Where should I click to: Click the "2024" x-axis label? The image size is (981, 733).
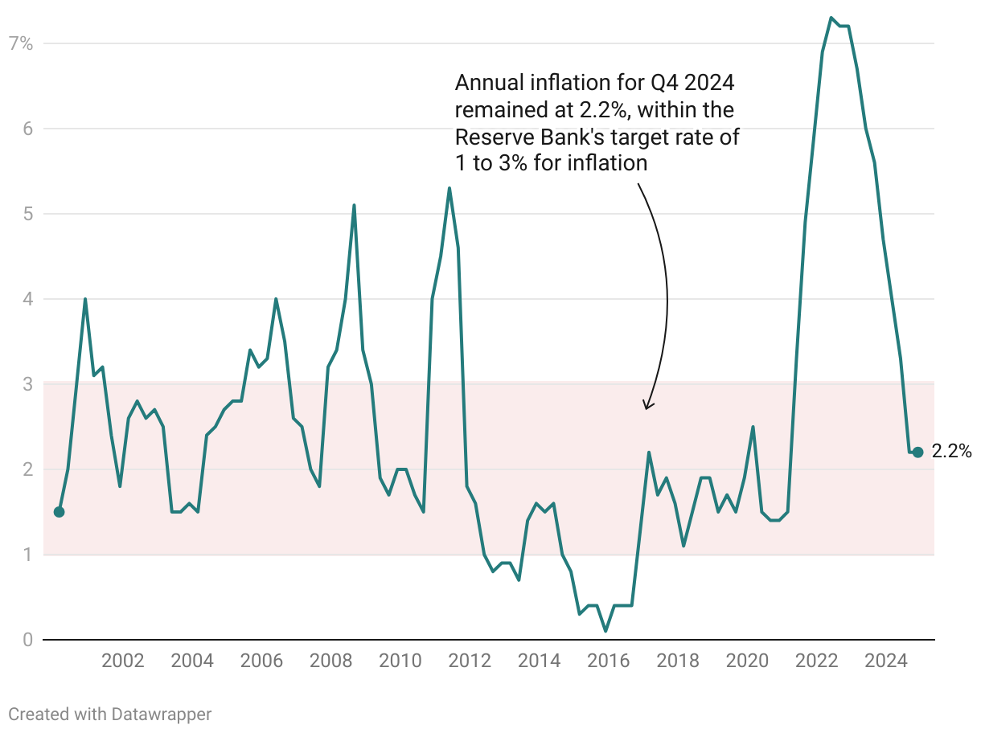[x=886, y=661]
